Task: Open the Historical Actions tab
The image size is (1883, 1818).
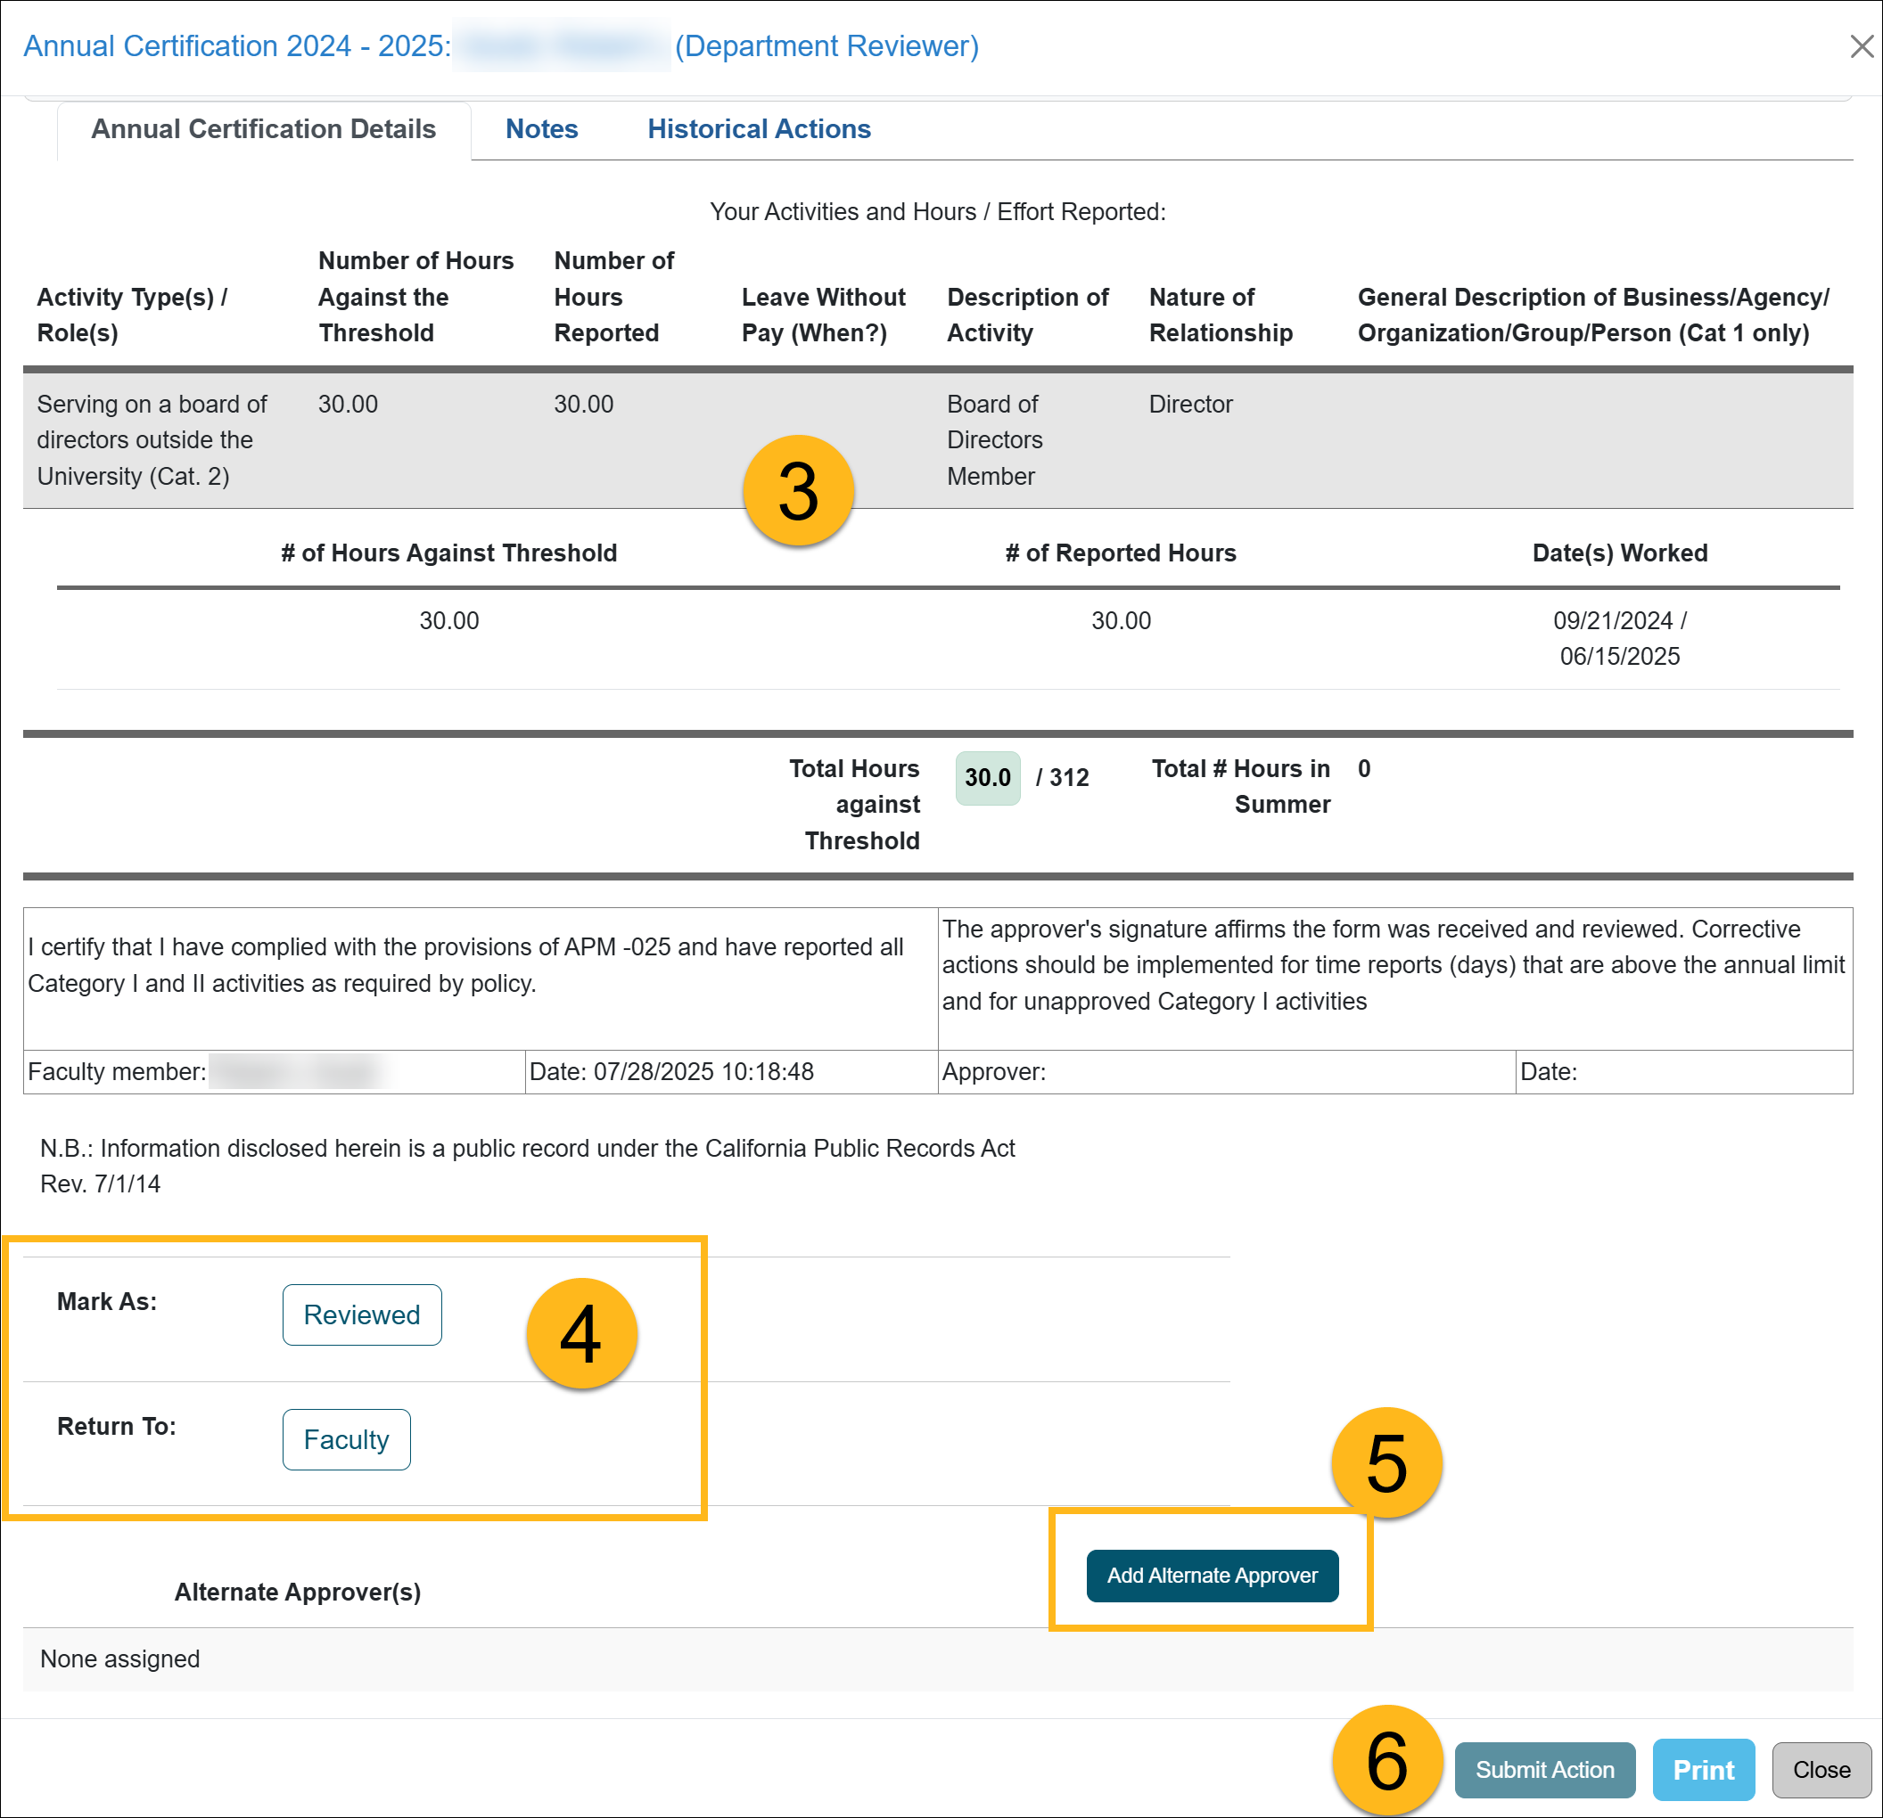Action: tap(758, 128)
